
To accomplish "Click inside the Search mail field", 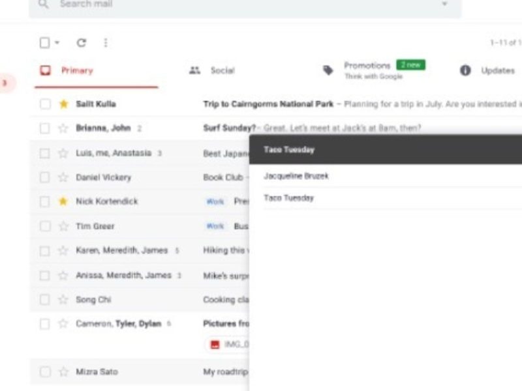I will tap(245, 5).
